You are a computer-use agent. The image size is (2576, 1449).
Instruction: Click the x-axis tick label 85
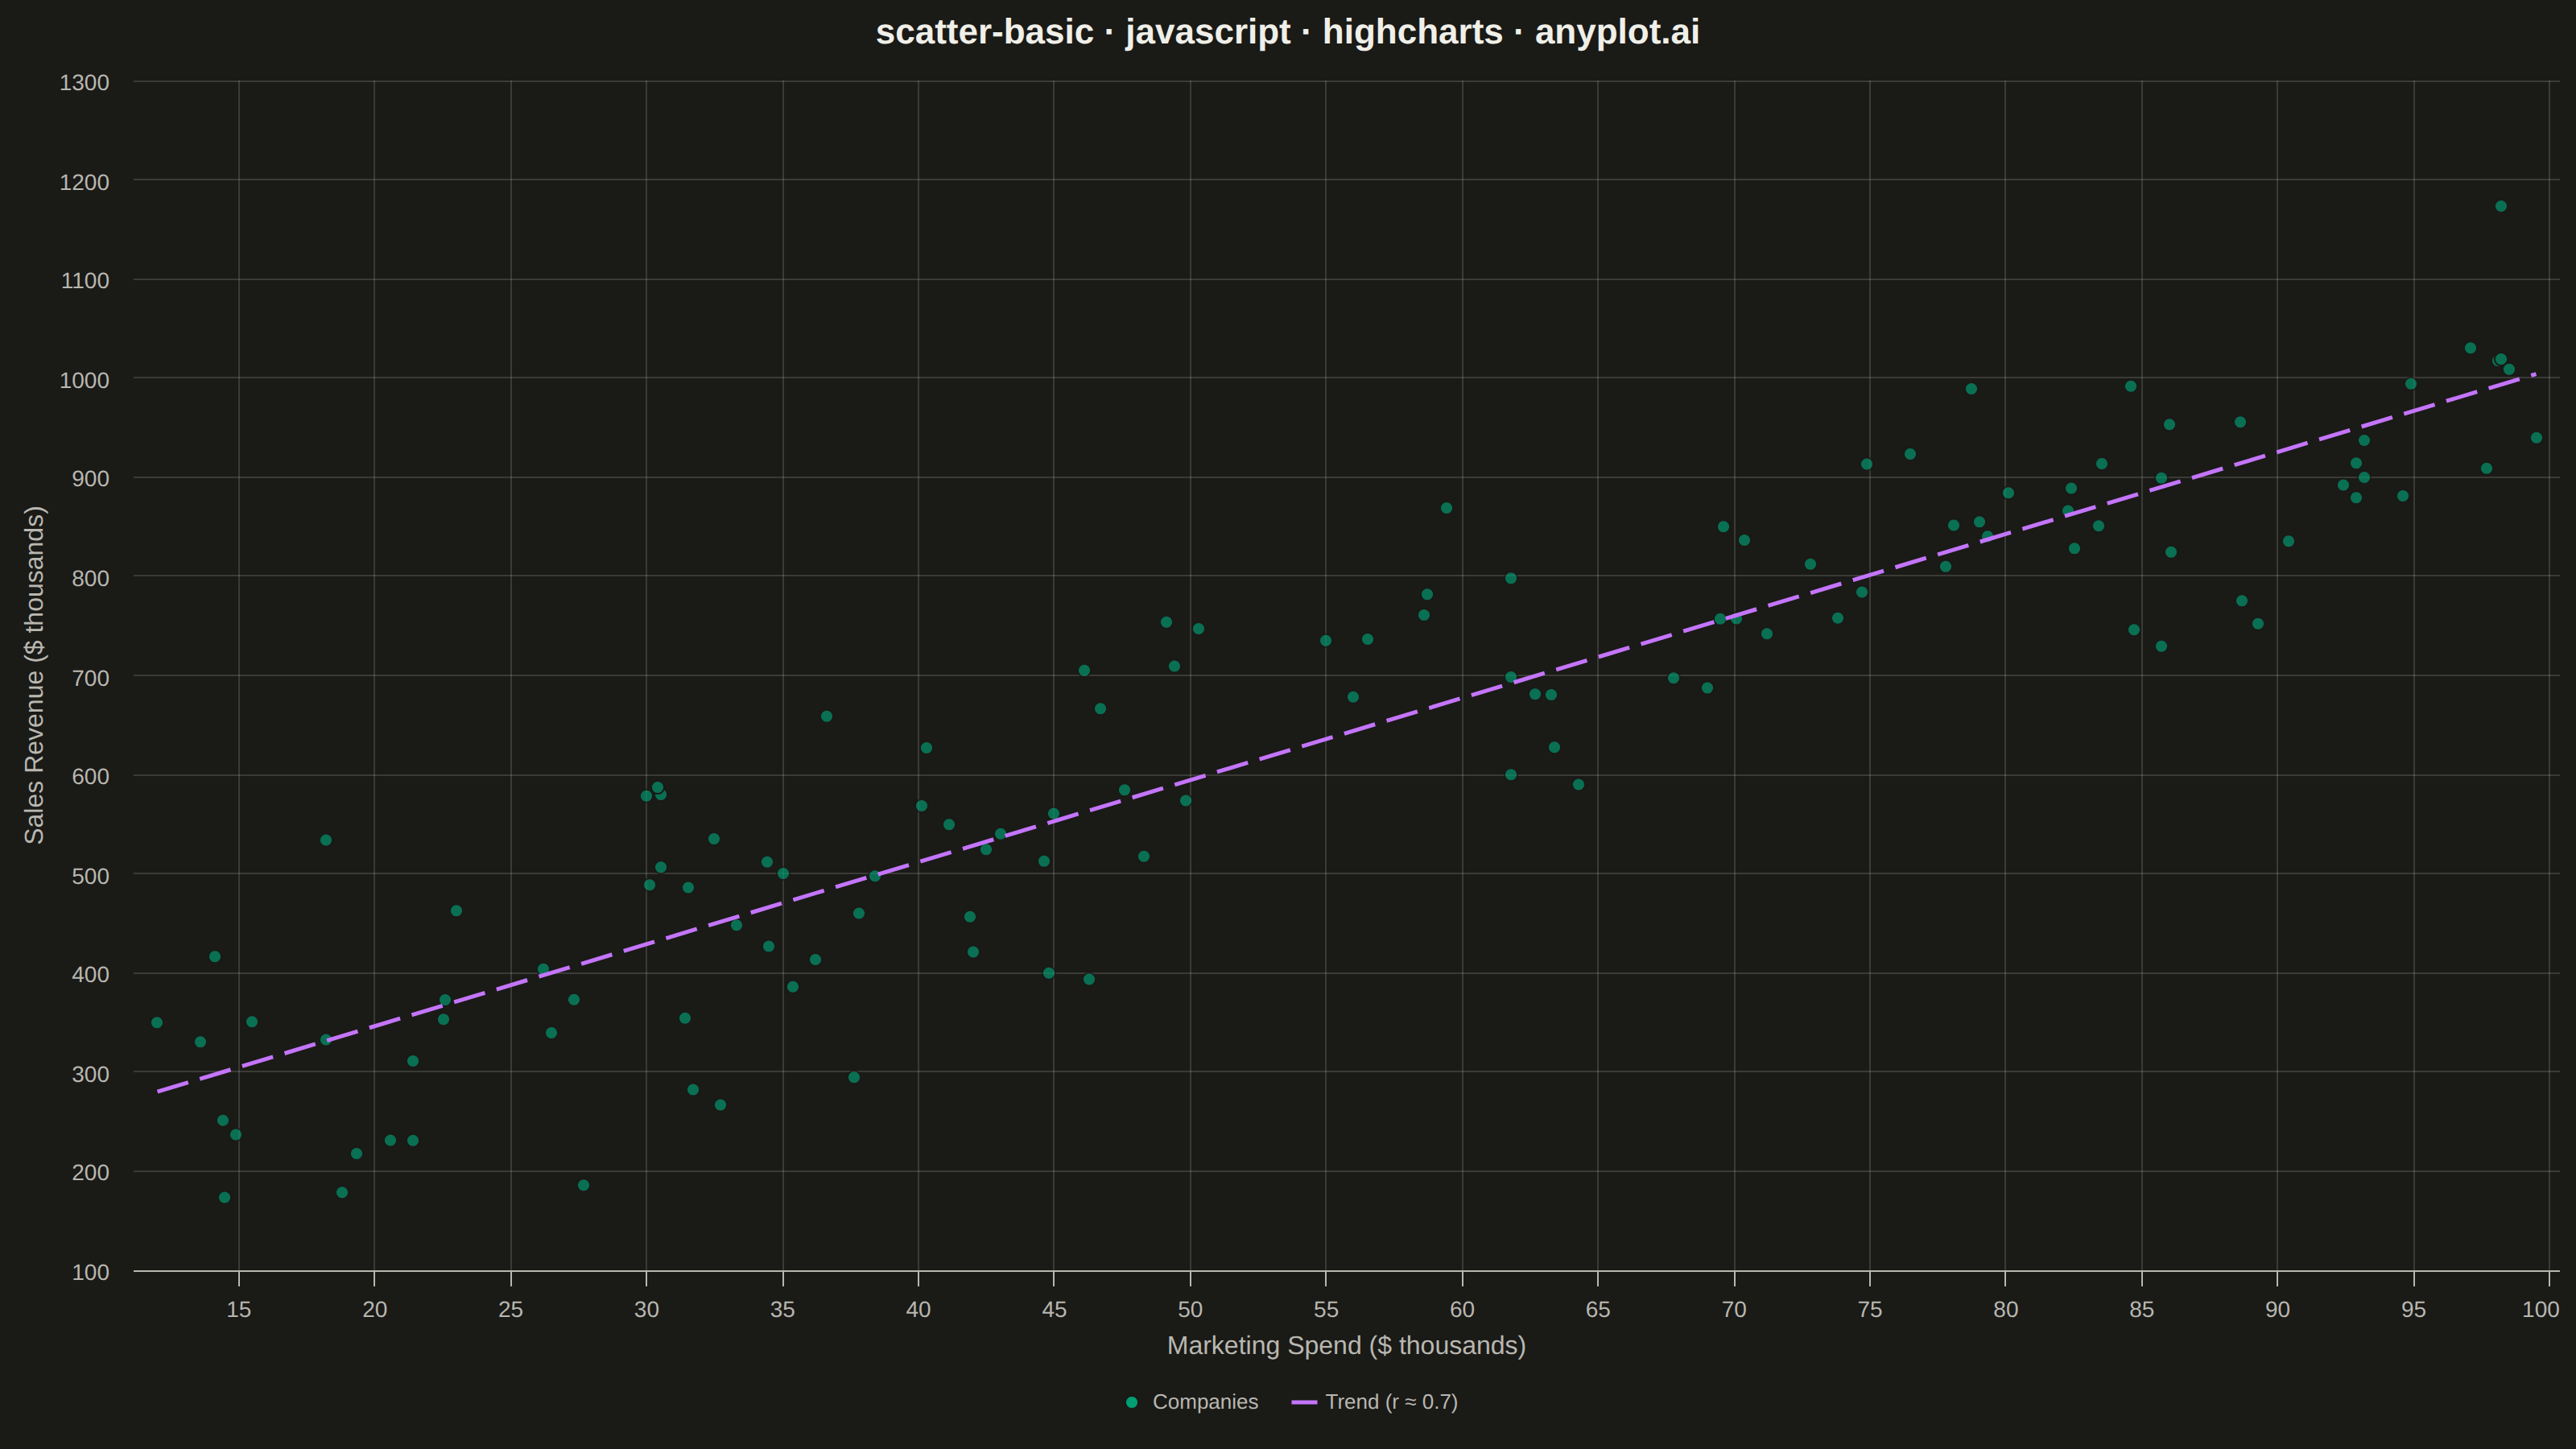[2142, 1309]
